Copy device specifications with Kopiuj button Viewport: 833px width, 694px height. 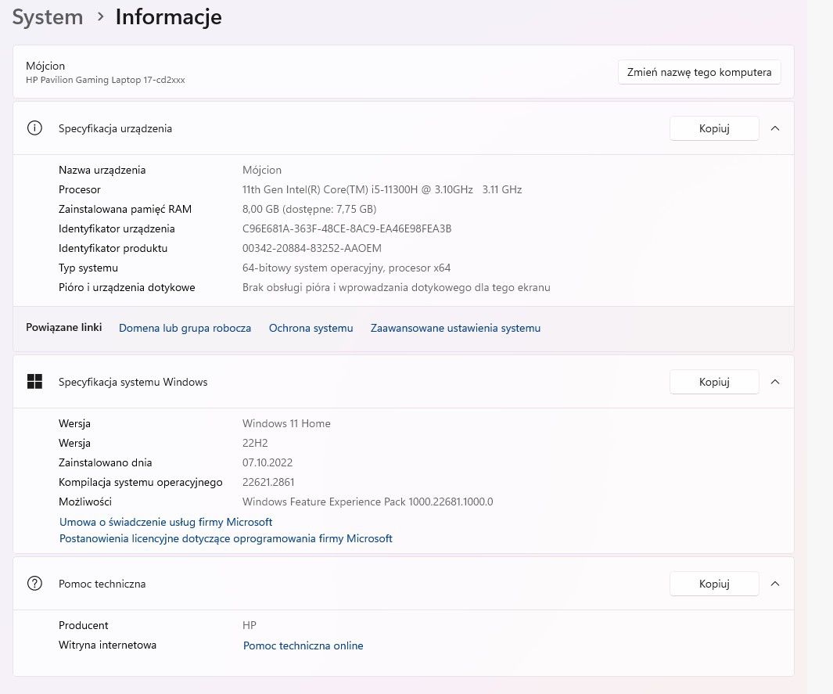(x=714, y=128)
